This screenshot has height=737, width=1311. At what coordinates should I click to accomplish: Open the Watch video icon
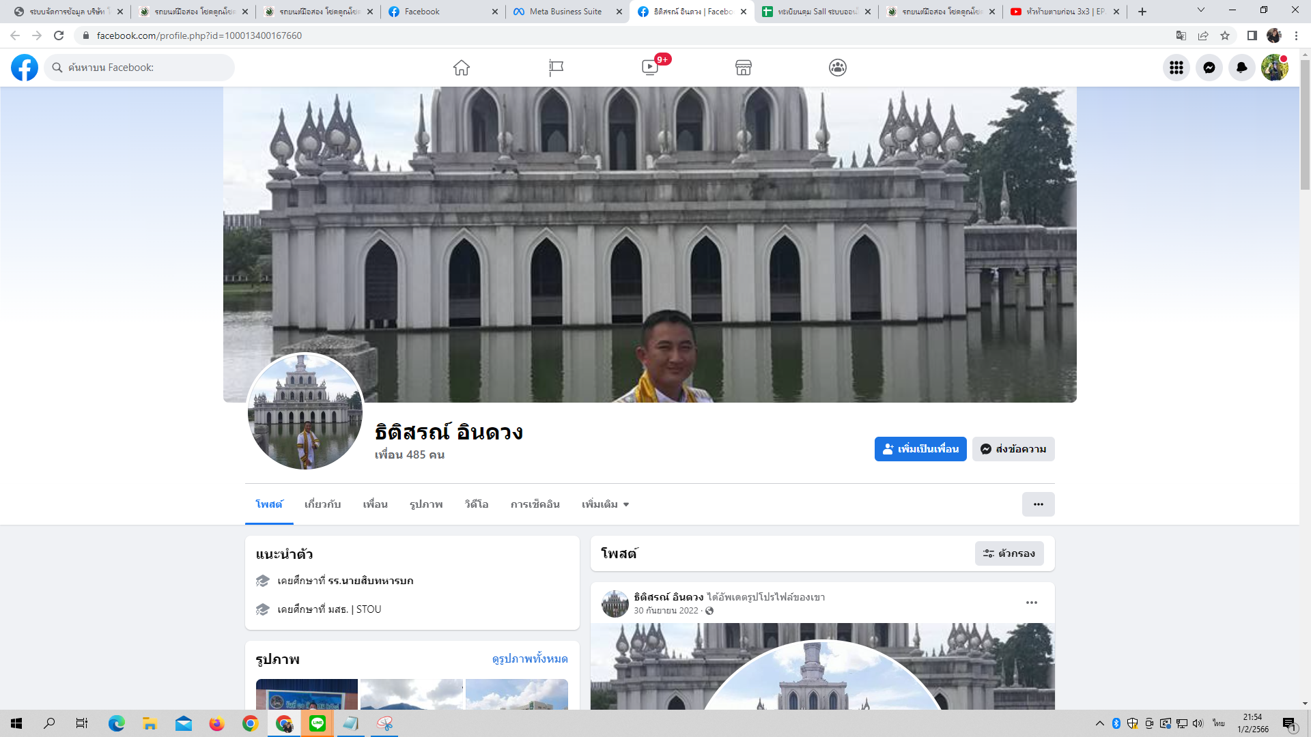(x=650, y=68)
